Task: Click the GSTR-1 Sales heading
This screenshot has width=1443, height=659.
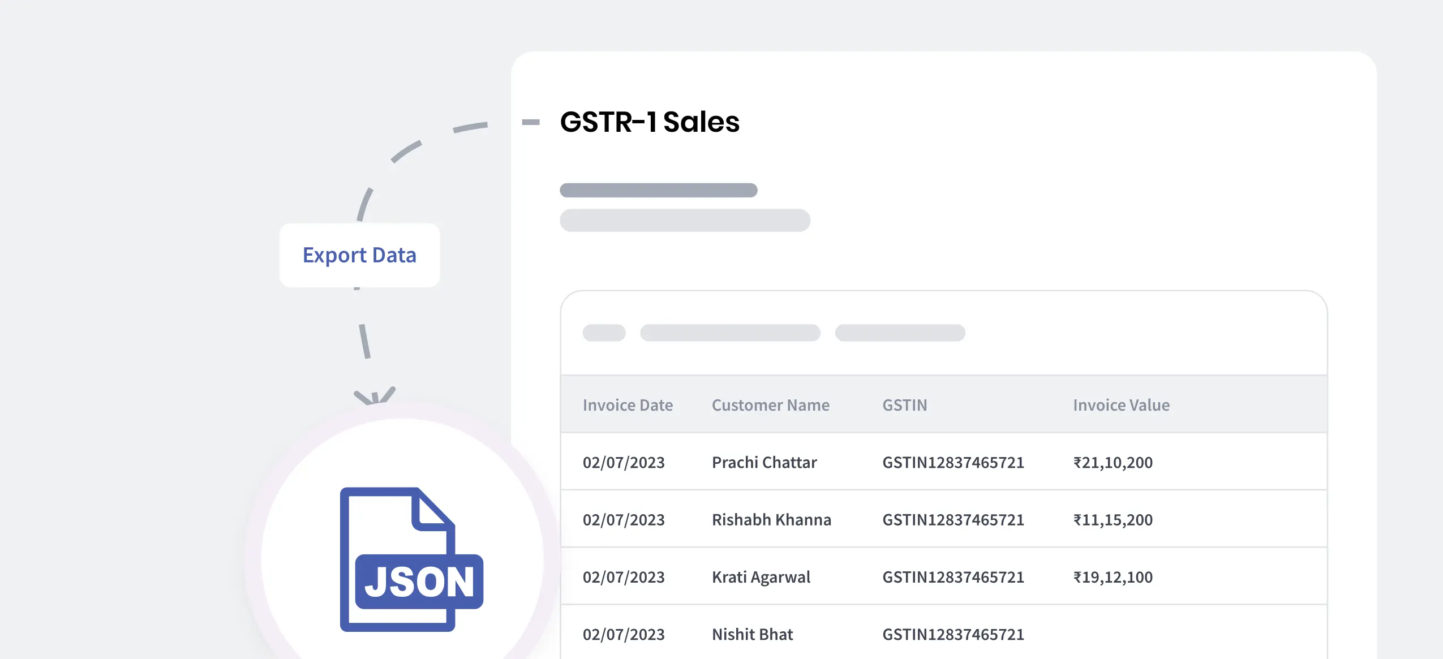Action: (650, 122)
